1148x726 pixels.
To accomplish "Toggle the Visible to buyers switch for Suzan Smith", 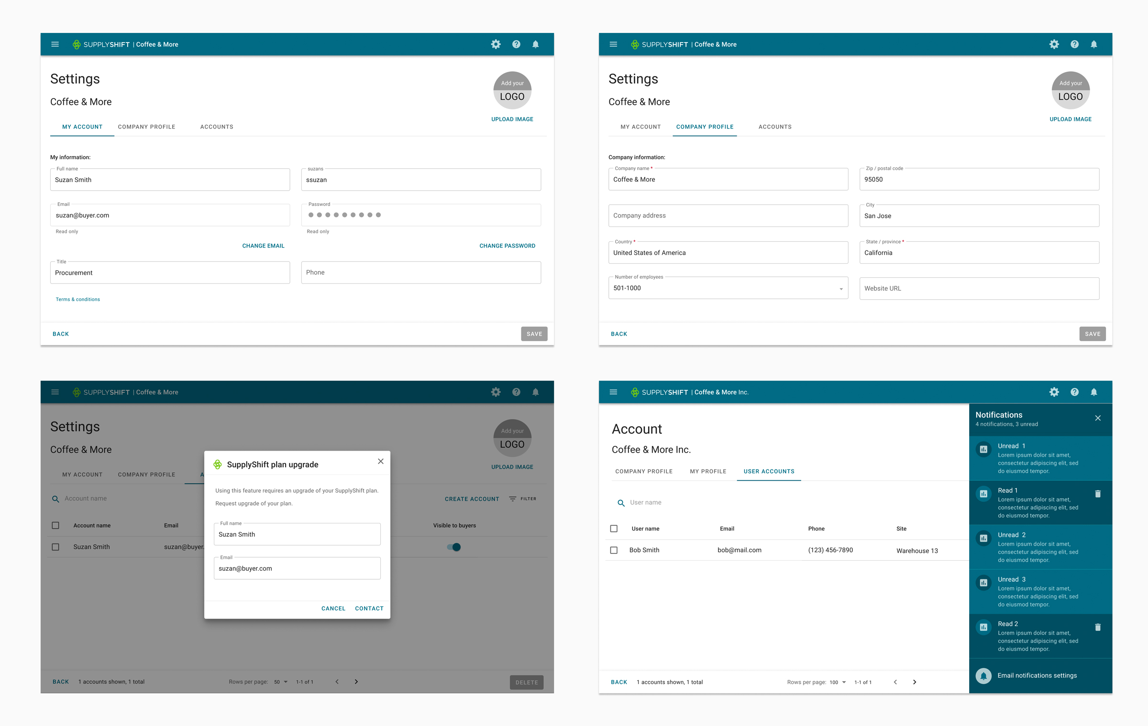I will coord(454,547).
